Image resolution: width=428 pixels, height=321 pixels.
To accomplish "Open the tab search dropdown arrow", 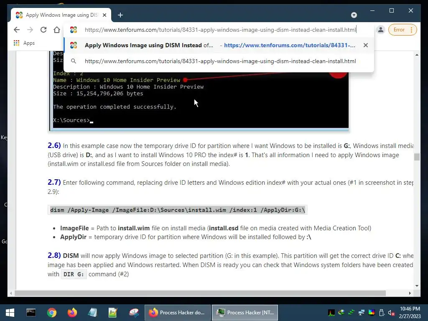I will (x=354, y=15).
